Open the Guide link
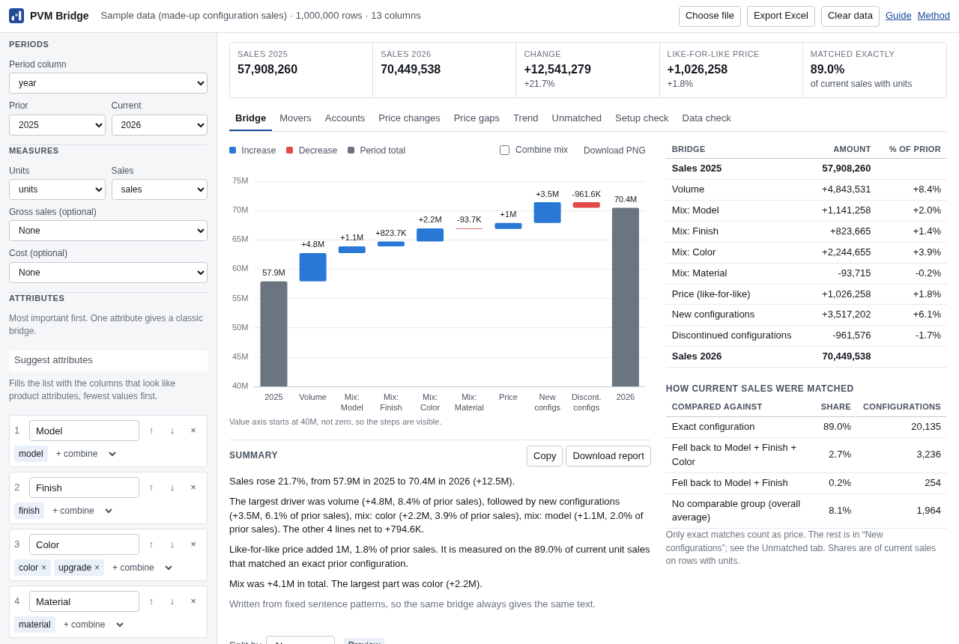Viewport: 959px width, 644px height. click(898, 16)
